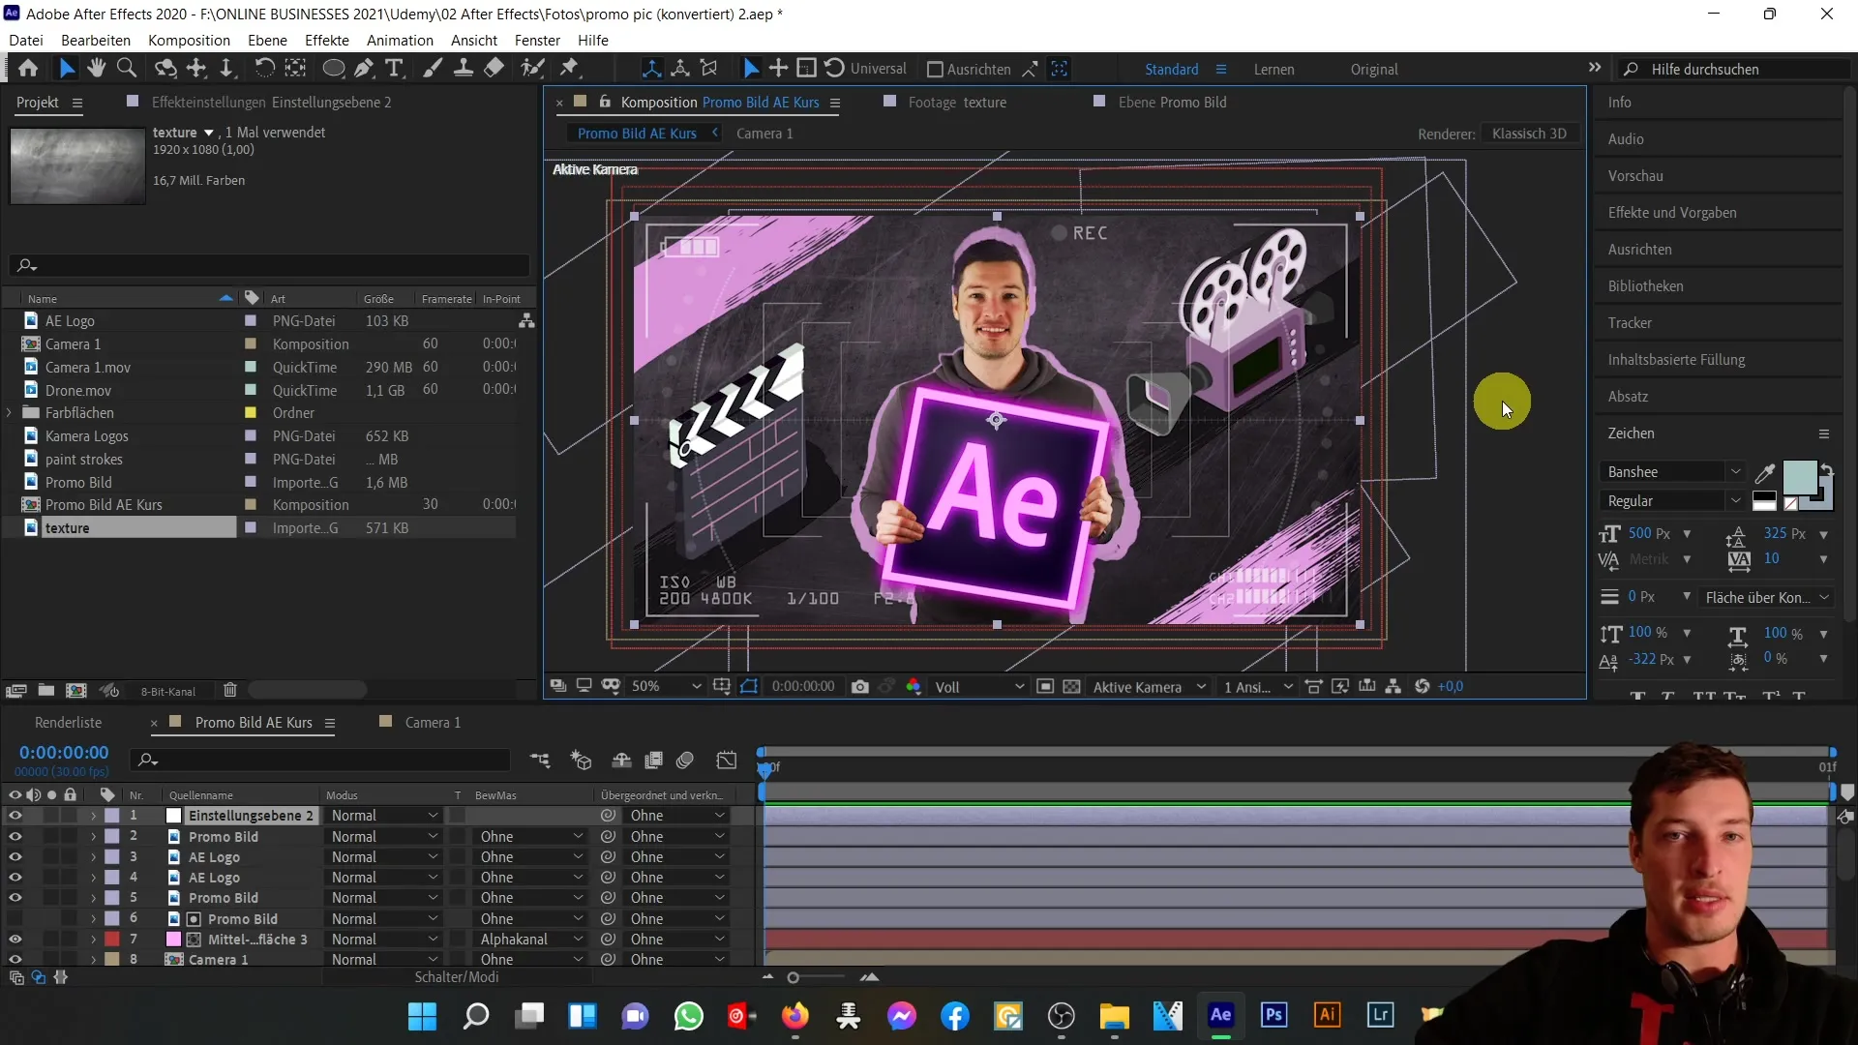Click the Promo Bild AE Kurs tab

638,133
